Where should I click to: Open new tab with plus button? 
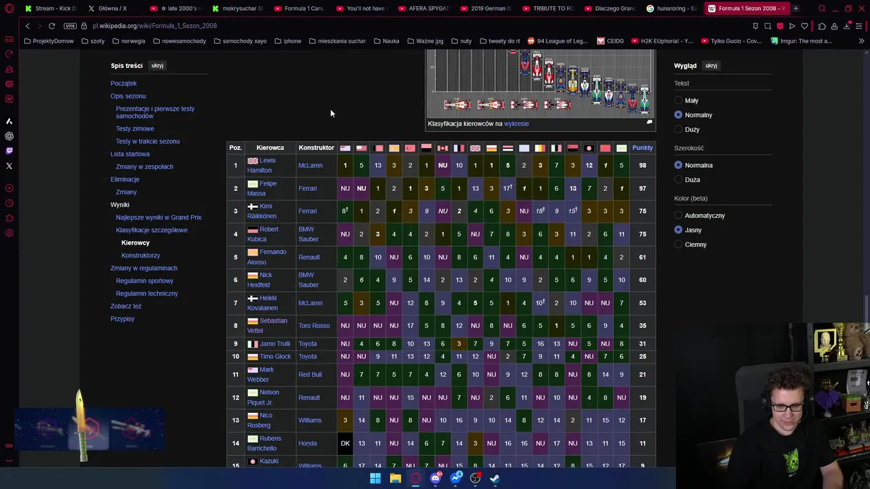(795, 9)
